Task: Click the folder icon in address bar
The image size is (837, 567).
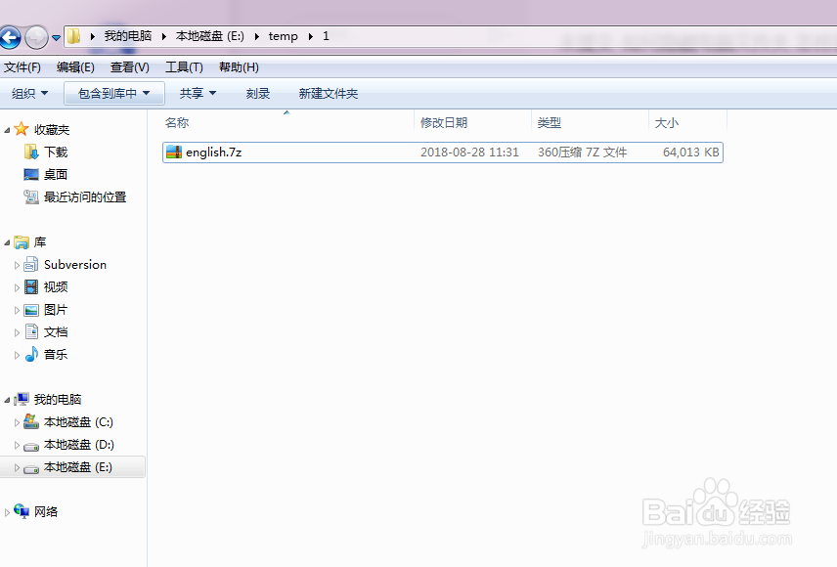Action: 73,36
